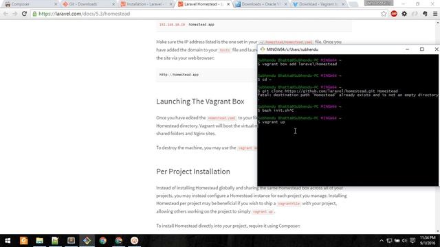Open the volume tray icon
The image size is (440, 247).
point(404,241)
